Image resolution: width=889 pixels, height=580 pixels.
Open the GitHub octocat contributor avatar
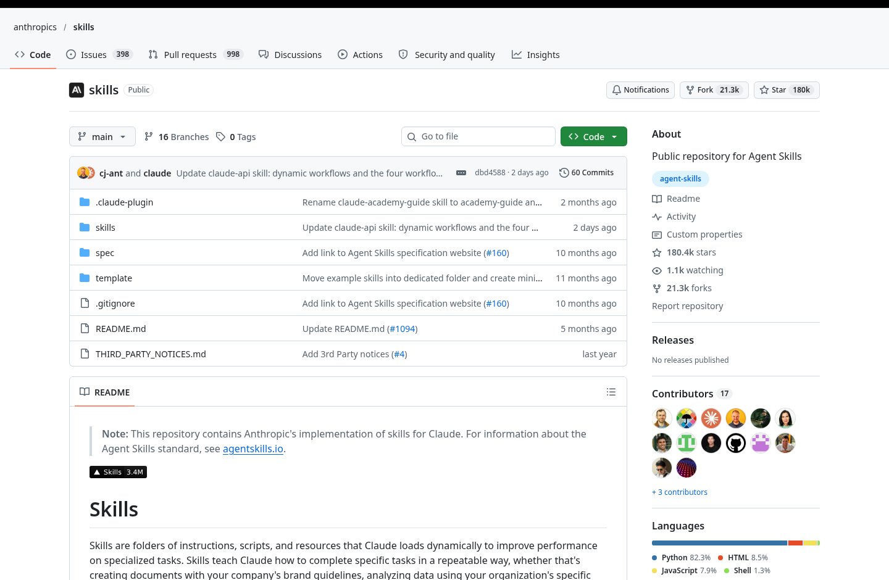point(736,443)
